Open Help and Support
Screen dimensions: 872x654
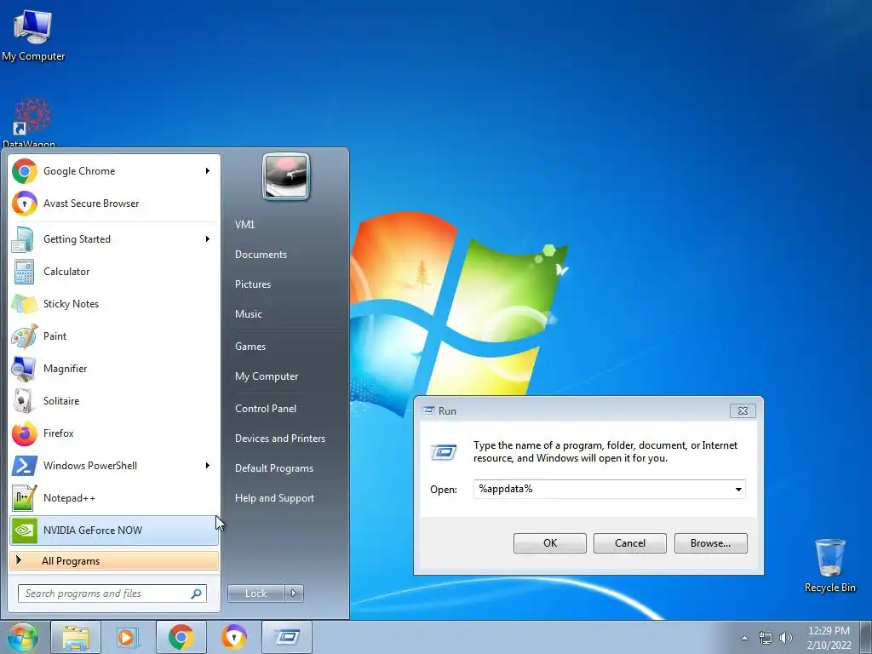coord(274,498)
